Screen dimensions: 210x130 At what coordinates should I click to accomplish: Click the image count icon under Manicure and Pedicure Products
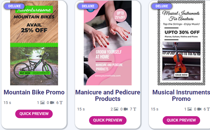[116, 109]
